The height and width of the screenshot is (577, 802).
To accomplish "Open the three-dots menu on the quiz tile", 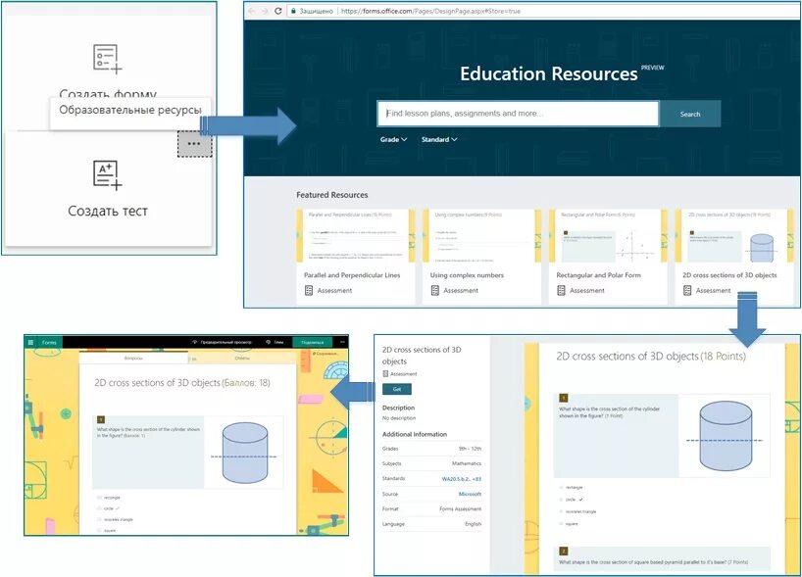I will (194, 144).
